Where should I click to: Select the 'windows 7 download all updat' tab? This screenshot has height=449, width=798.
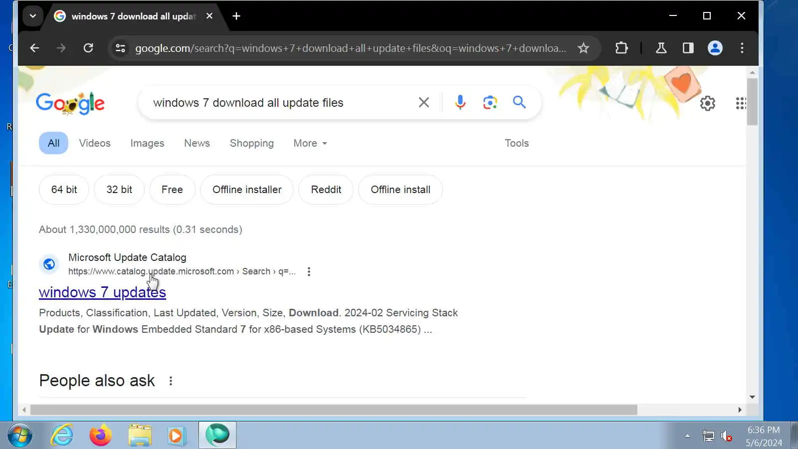[x=134, y=16]
